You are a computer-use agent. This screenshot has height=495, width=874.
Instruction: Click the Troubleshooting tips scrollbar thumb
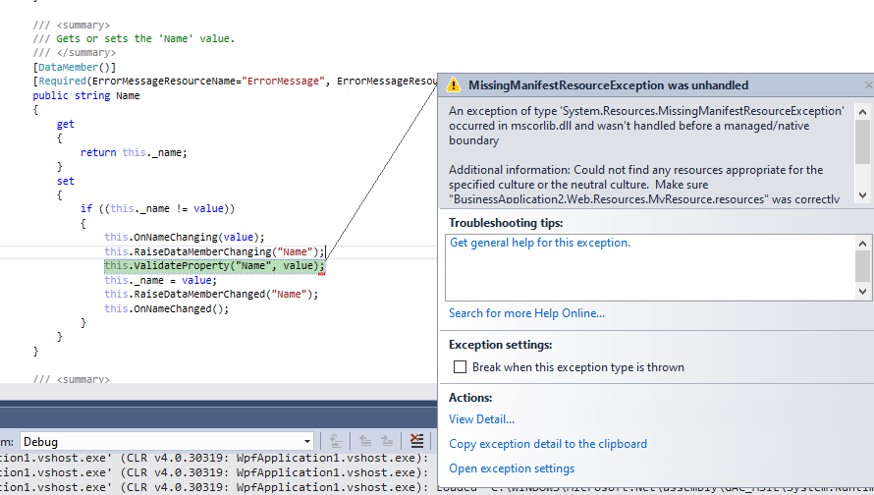(862, 266)
